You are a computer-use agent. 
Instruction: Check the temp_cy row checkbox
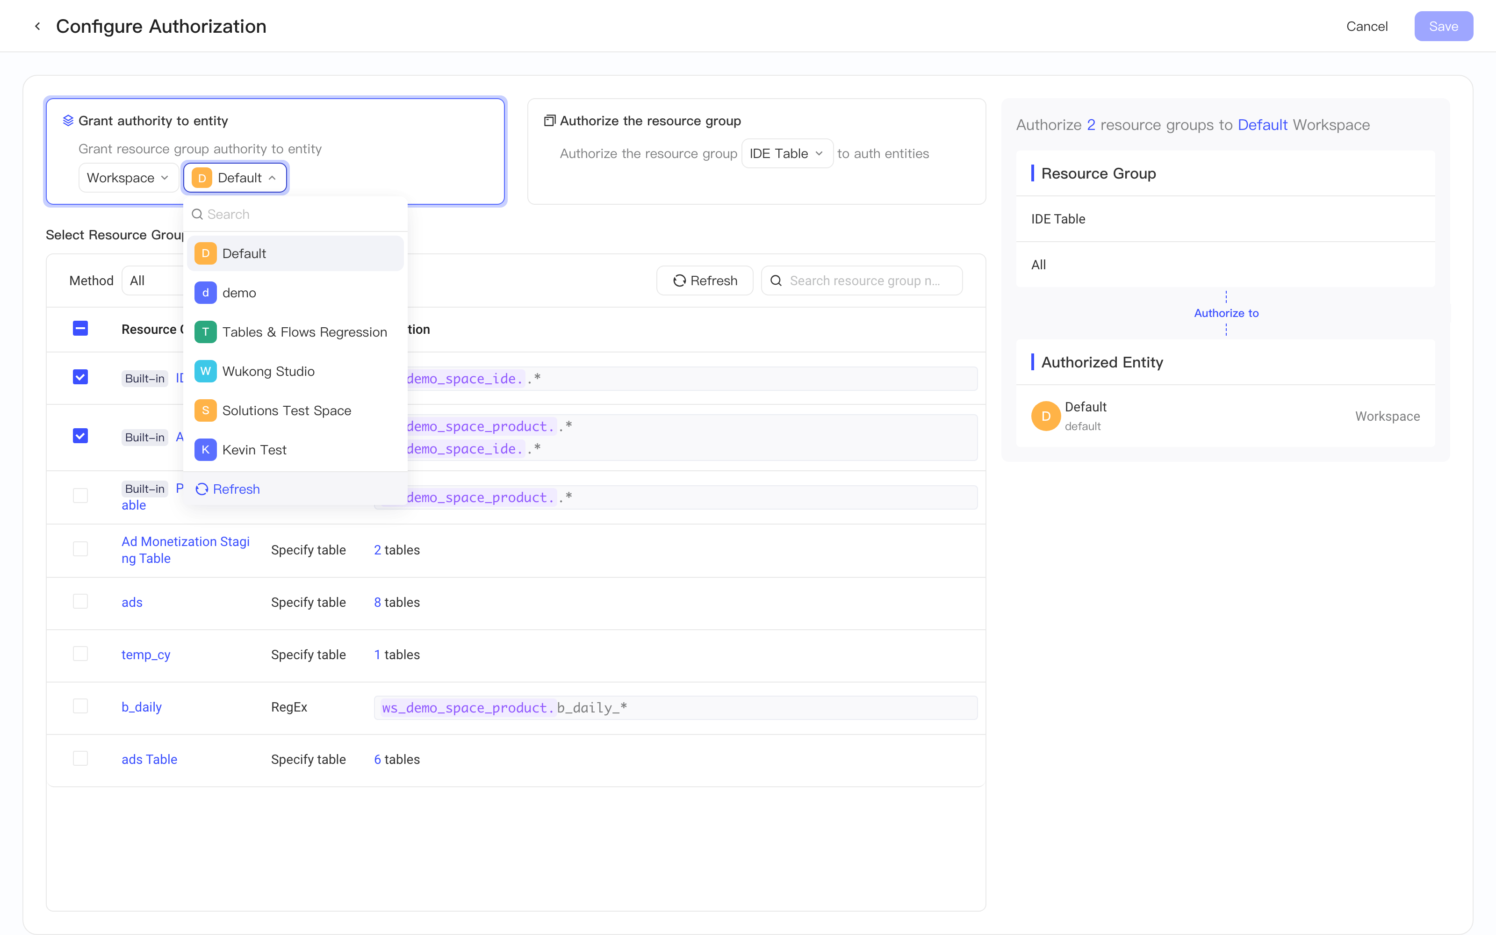[x=80, y=654]
